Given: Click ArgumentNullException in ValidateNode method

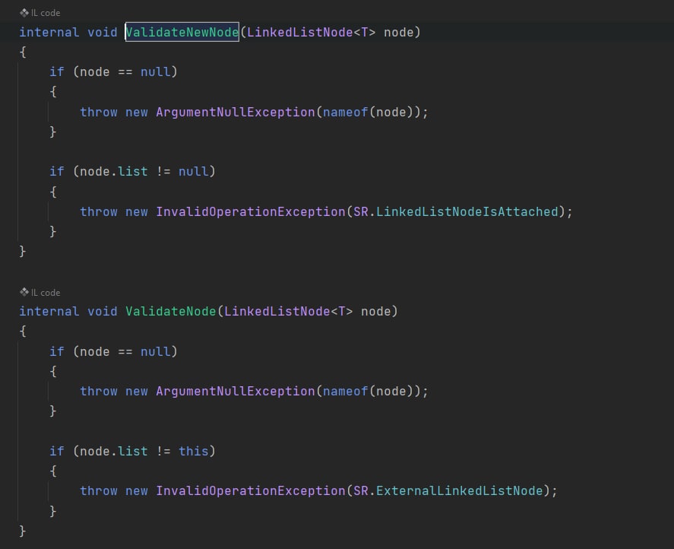Looking at the screenshot, I should coord(236,392).
